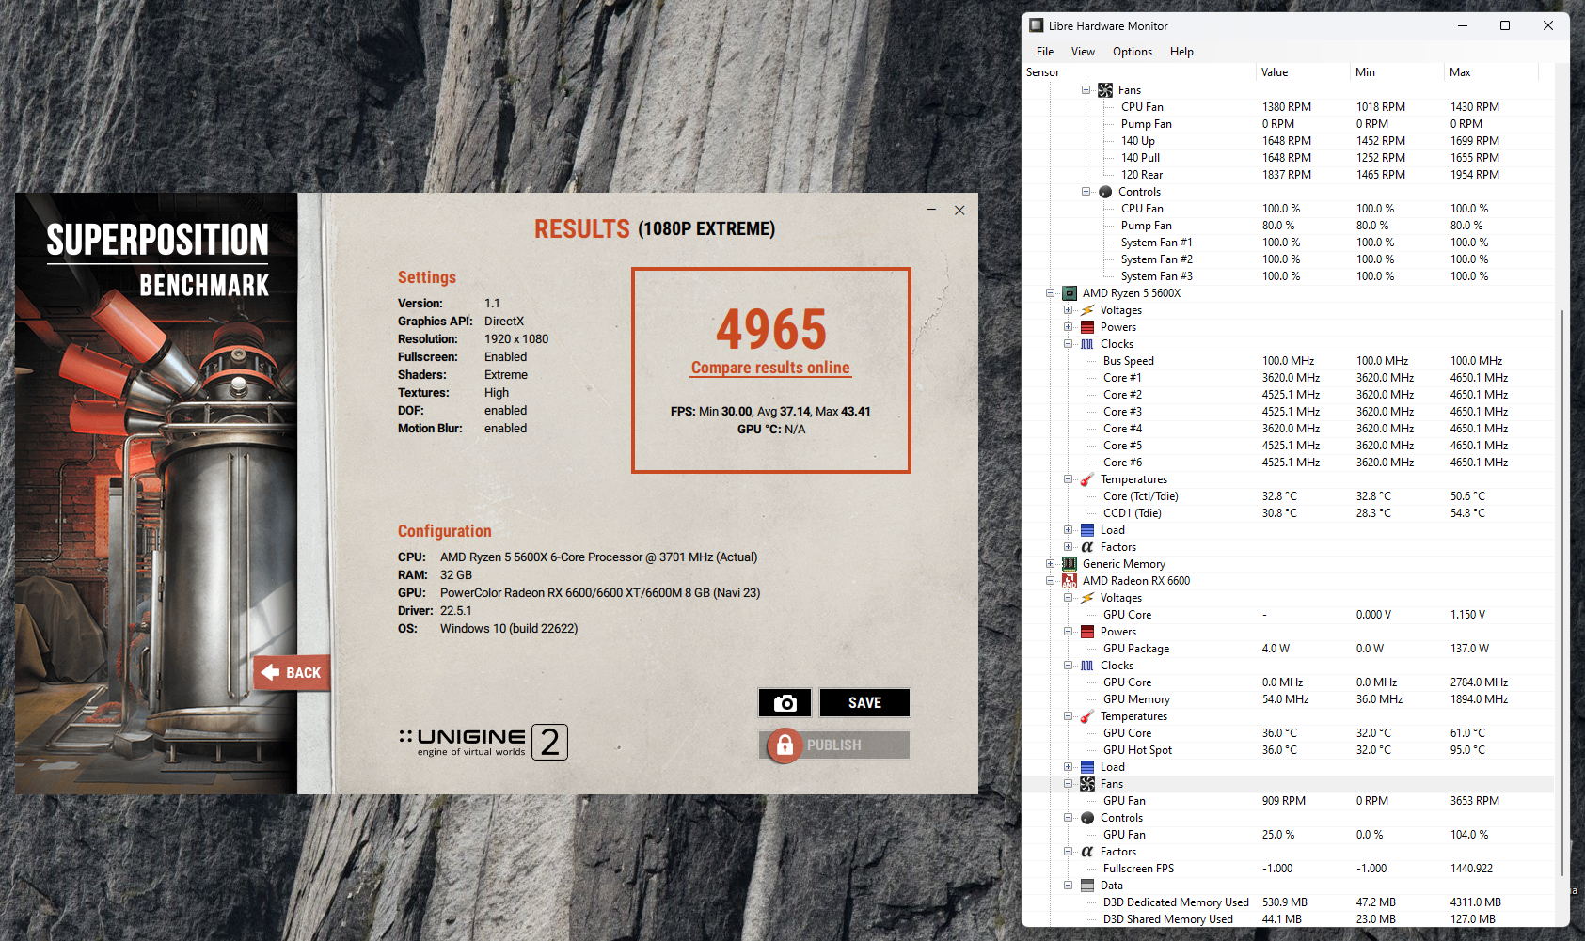Select the Core #3 clock row
This screenshot has height=941, width=1585.
point(1288,412)
